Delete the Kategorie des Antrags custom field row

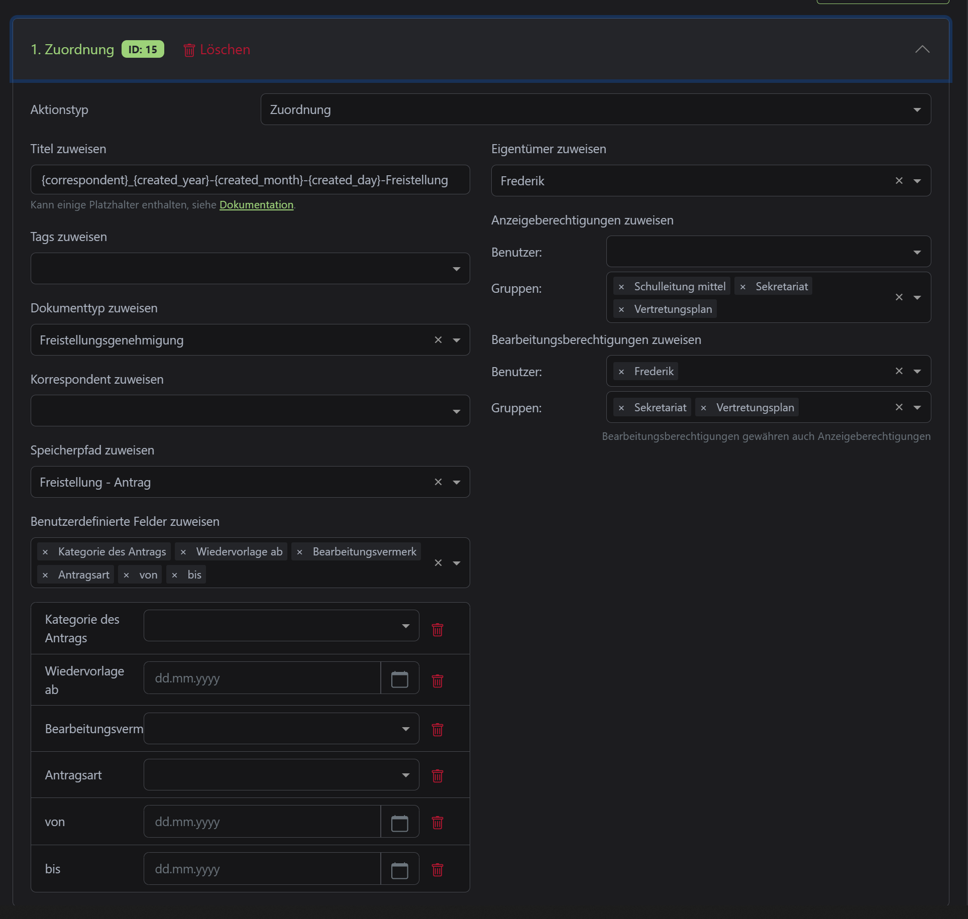pyautogui.click(x=437, y=629)
